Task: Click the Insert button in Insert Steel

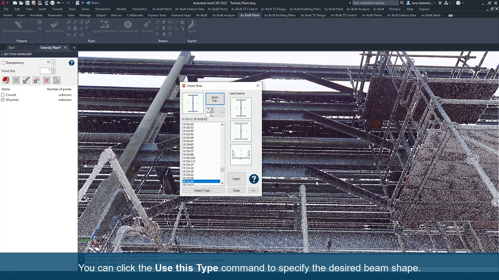Action: coord(236,179)
